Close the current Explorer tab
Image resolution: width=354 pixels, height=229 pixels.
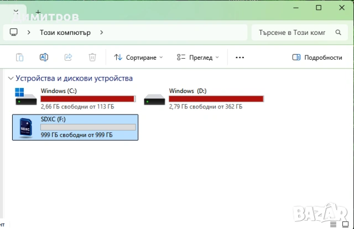[16, 11]
